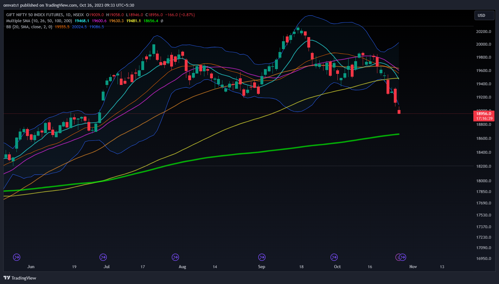Click the BB basis value 19555.5
Image resolution: width=499 pixels, height=284 pixels.
pyautogui.click(x=62, y=27)
